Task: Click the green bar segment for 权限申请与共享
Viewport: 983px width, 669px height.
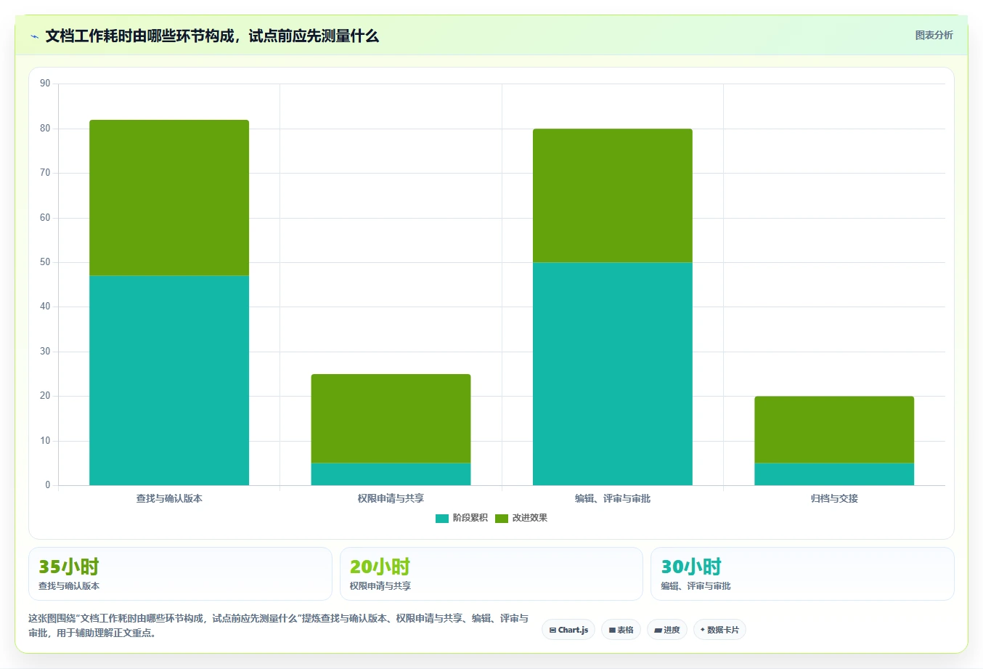Action: [391, 418]
